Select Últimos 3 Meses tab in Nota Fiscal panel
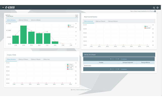The height and width of the screenshot is (101, 162). pyautogui.click(x=23, y=20)
